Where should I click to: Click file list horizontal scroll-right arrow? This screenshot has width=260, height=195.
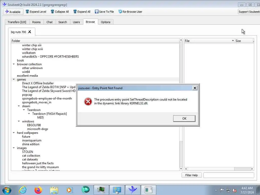(252, 169)
